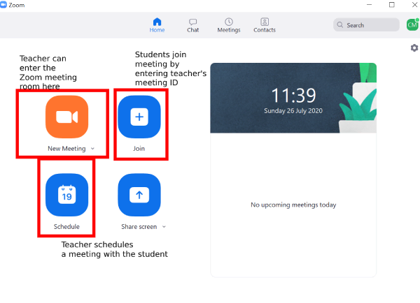Click the date Sunday 26 July 2020
420x303 pixels.
(x=293, y=110)
